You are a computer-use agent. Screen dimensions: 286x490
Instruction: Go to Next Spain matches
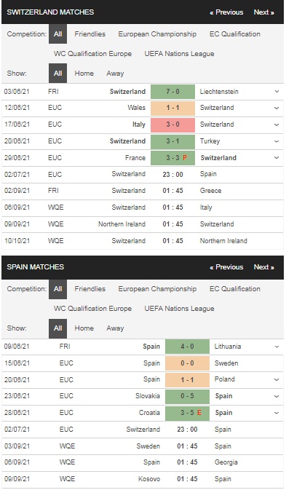(264, 267)
